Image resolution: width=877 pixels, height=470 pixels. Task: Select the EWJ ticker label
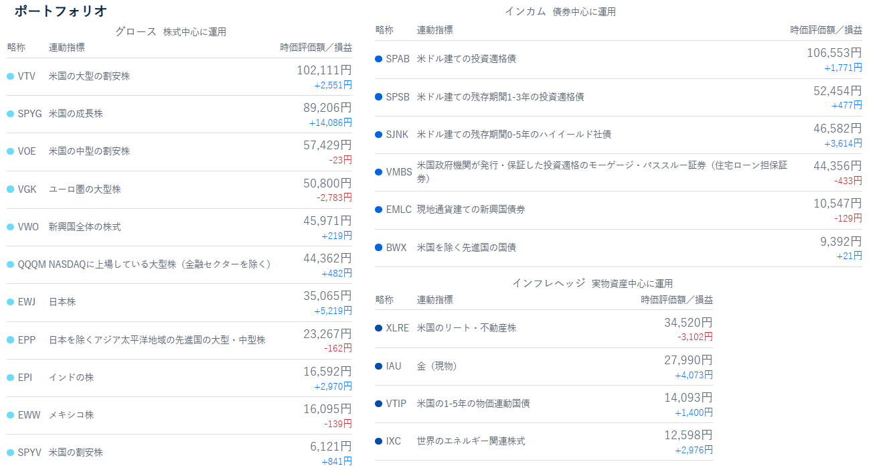27,302
